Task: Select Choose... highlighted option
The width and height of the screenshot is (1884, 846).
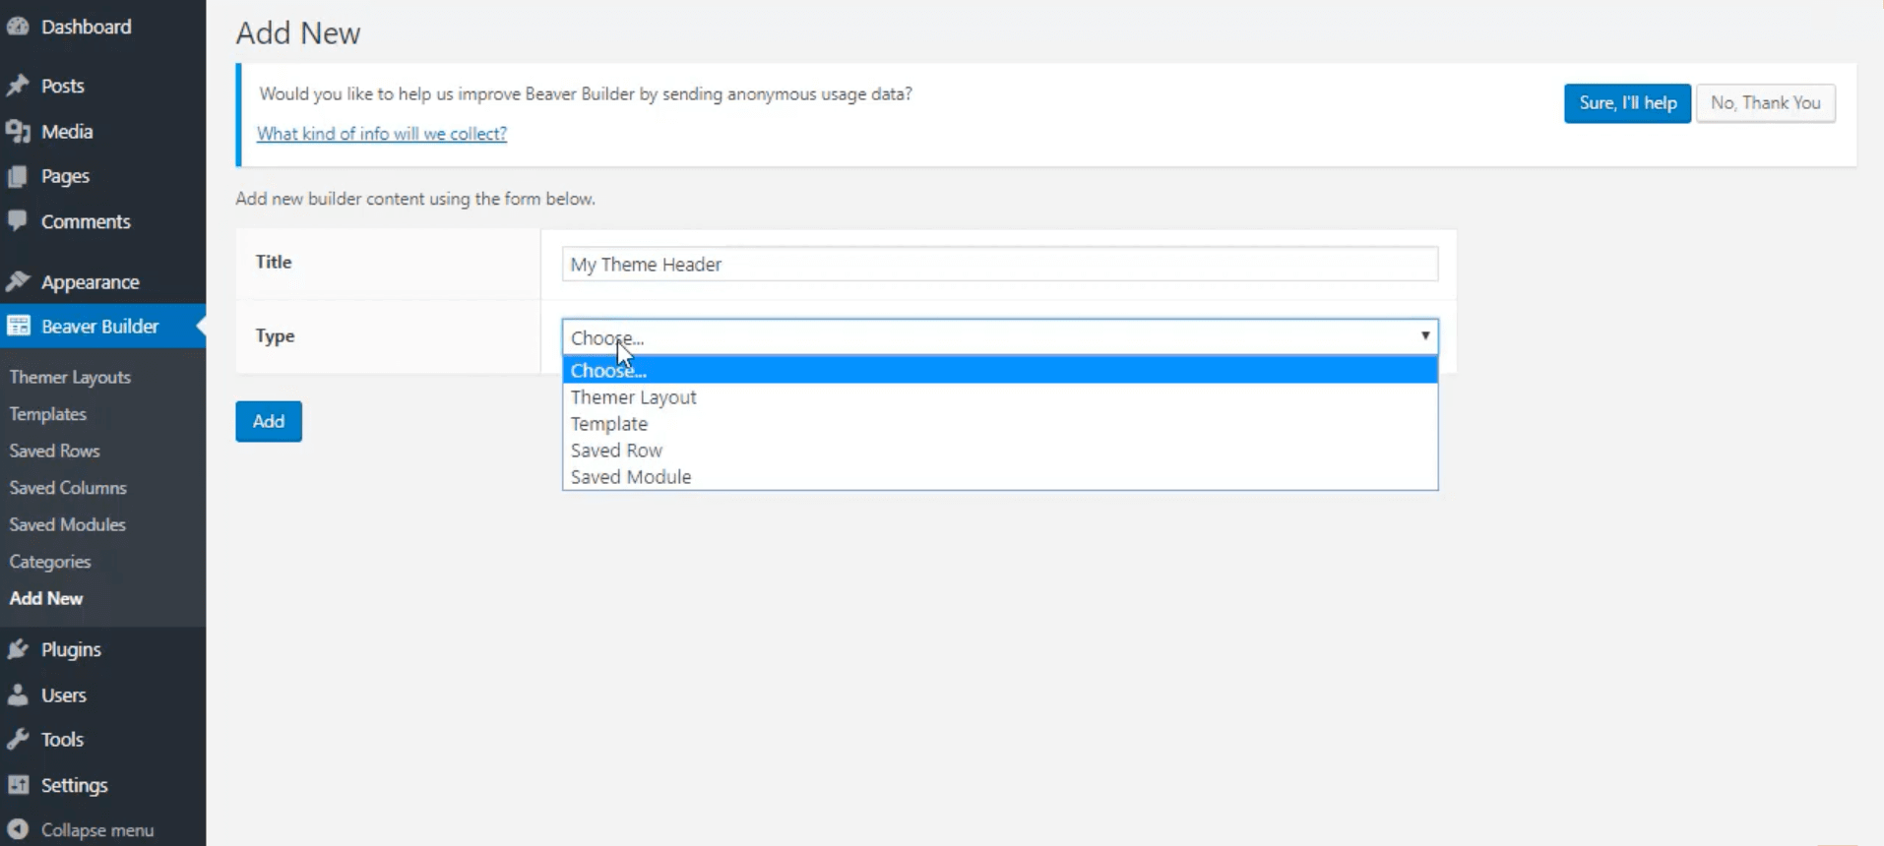Action: coord(1000,370)
